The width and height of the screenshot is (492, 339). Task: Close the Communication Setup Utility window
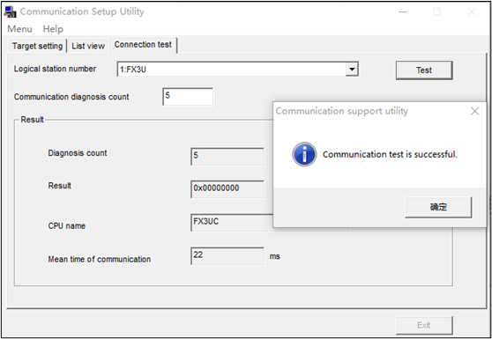pos(472,12)
